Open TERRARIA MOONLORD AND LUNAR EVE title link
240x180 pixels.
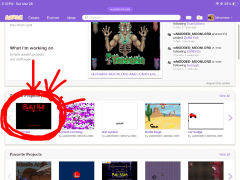tap(125, 74)
